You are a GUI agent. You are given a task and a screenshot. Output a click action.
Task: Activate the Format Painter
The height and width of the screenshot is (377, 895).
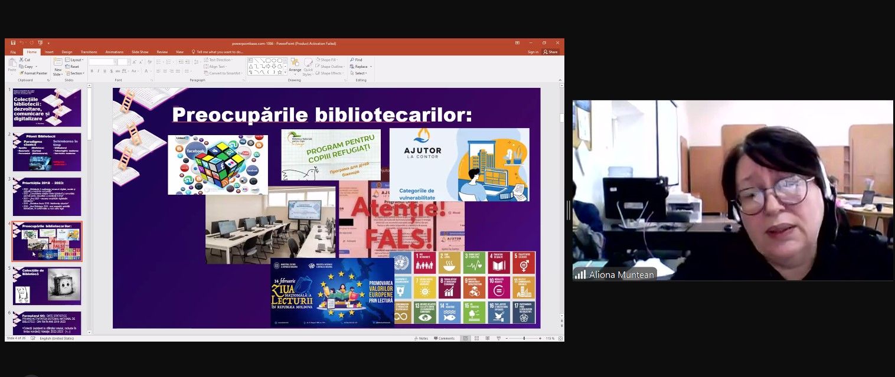(x=34, y=73)
